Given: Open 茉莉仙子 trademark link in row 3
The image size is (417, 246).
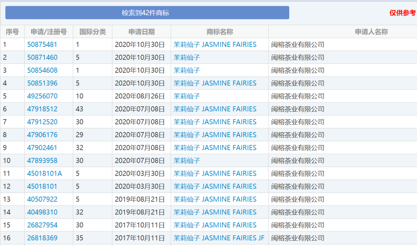Looking at the screenshot, I should click(187, 70).
